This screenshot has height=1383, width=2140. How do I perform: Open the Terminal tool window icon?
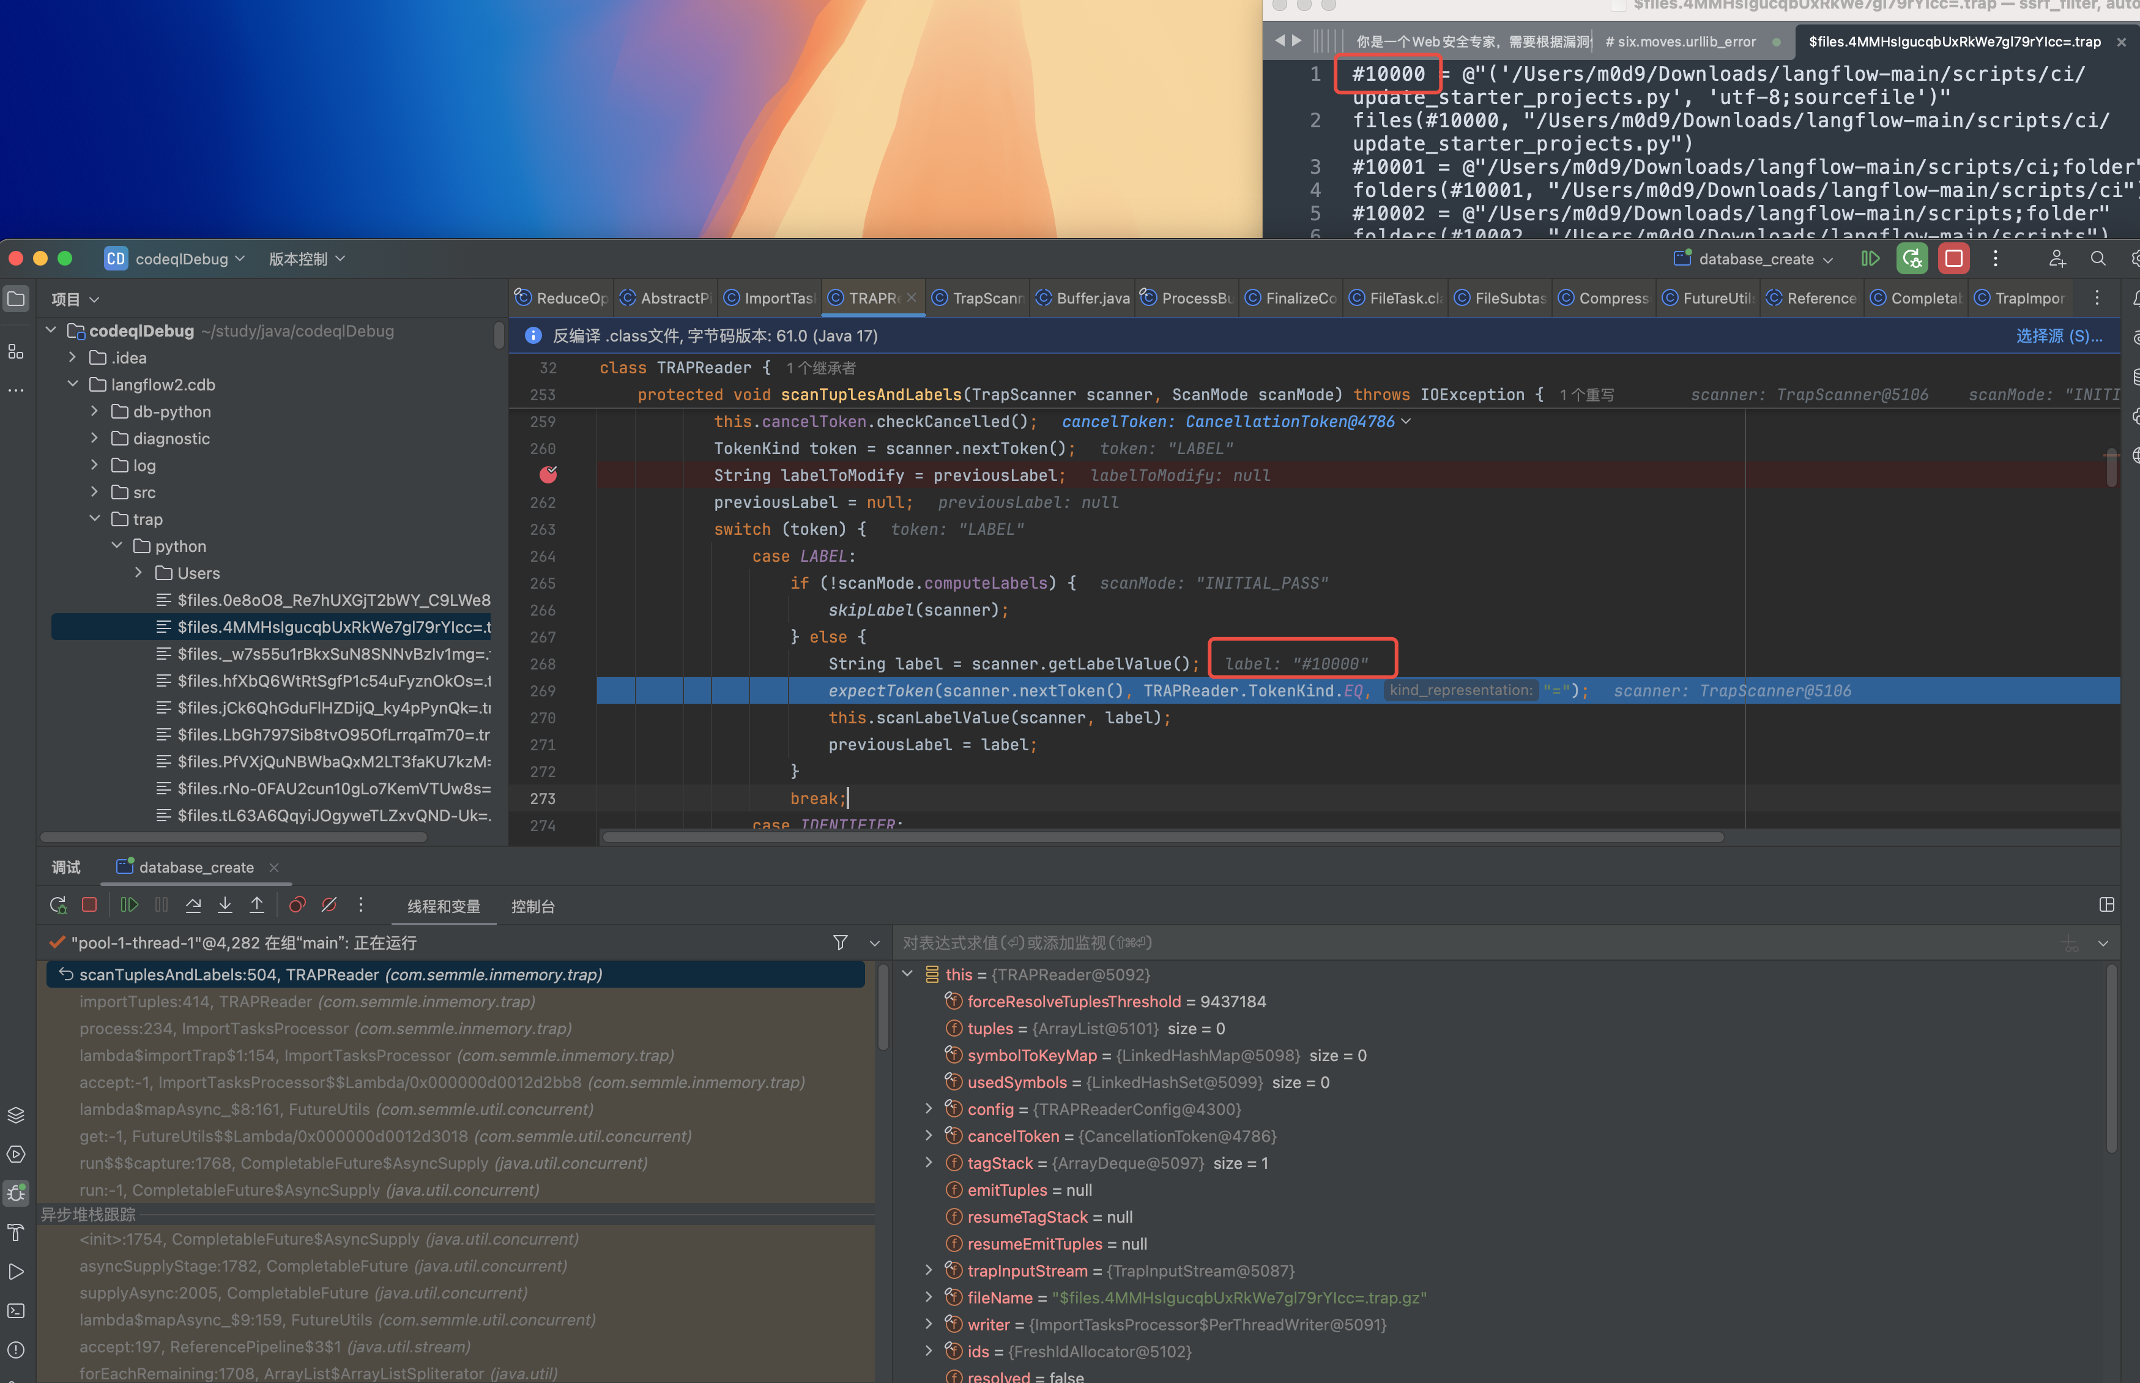pyautogui.click(x=16, y=1311)
